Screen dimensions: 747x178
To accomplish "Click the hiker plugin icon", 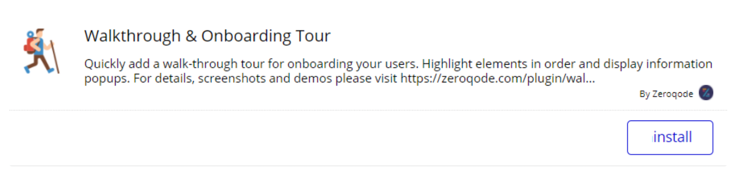I will (41, 51).
